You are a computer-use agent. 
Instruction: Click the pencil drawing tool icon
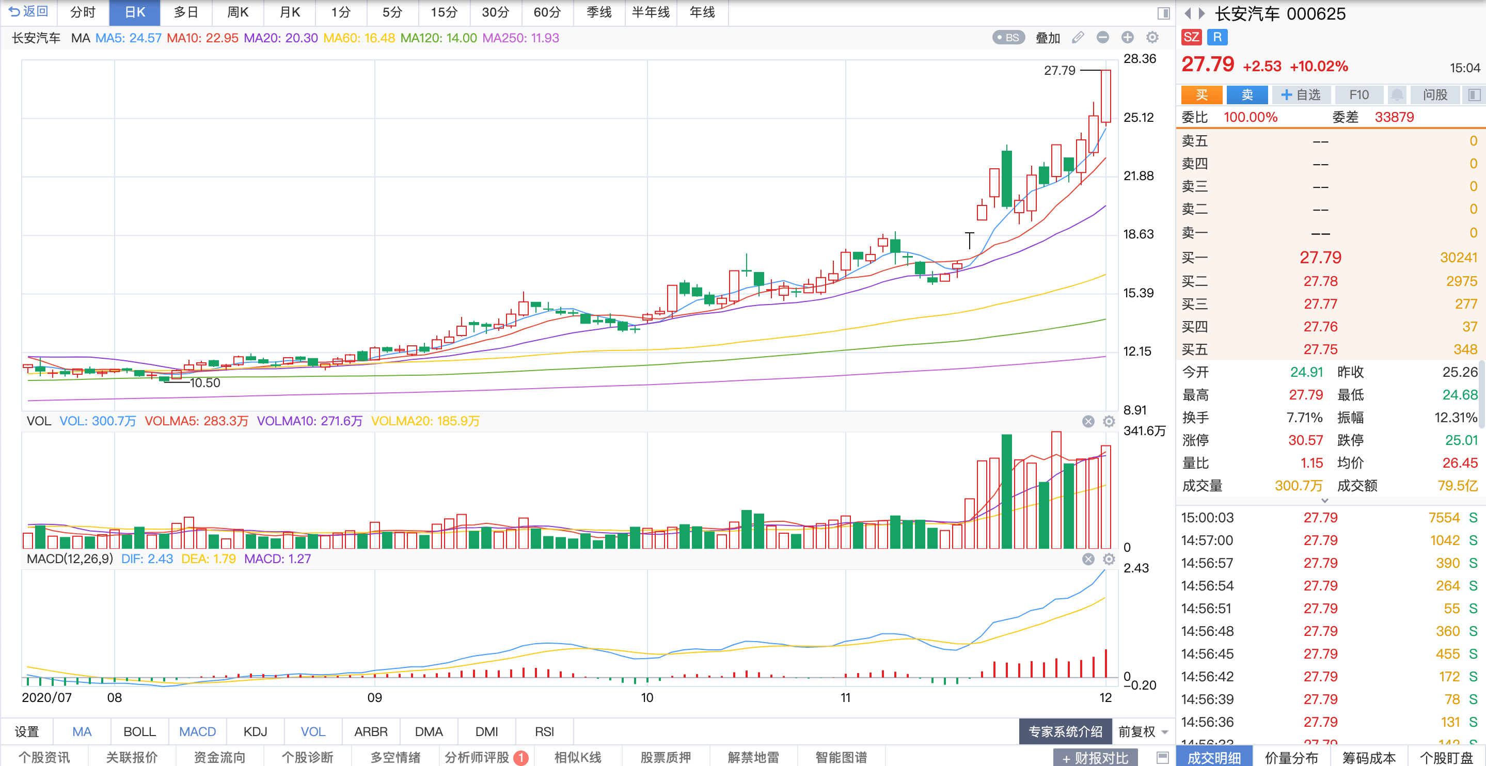click(x=1078, y=38)
